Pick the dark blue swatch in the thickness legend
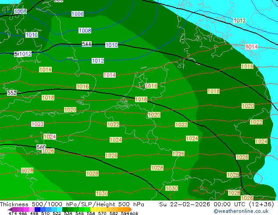The image size is (278, 215). (x=37, y=209)
